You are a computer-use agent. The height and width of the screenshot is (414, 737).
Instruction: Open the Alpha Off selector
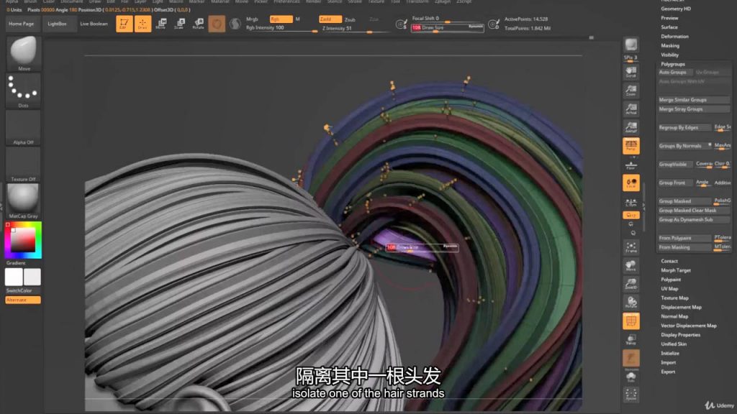23,127
